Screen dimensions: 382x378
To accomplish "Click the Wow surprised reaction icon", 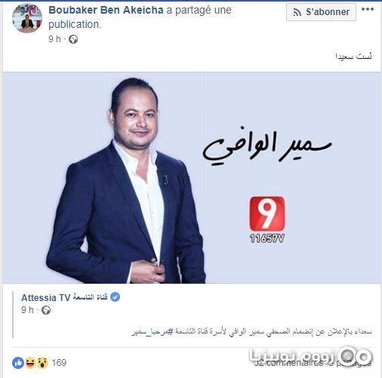I will 42,363.
